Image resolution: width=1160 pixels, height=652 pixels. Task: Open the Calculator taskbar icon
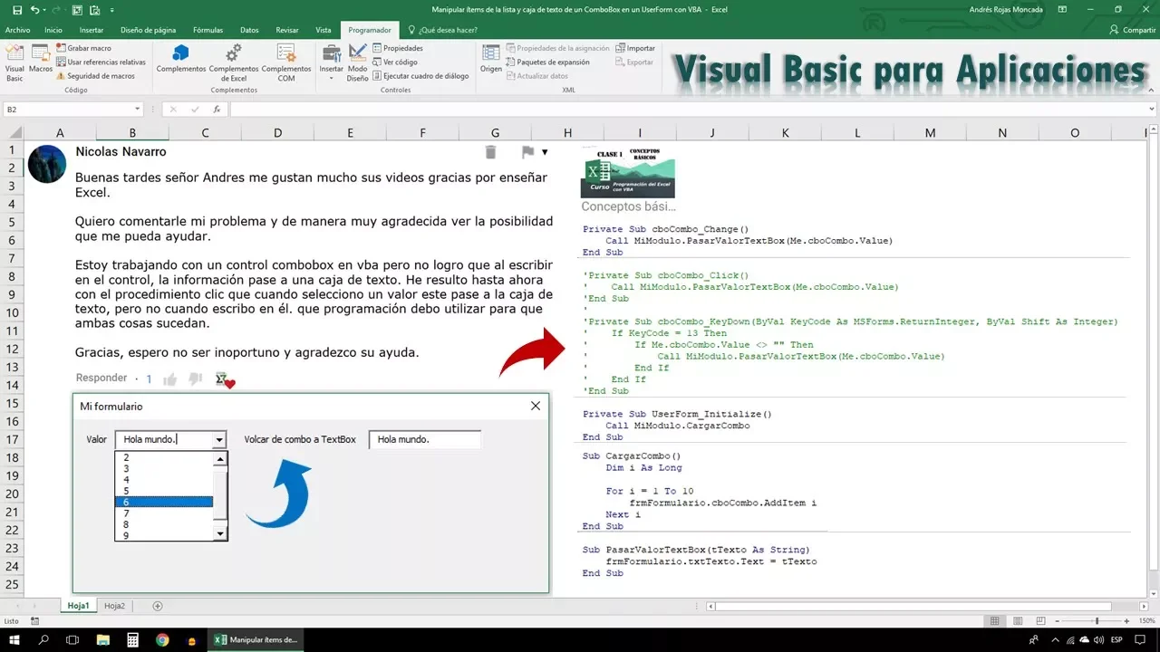132,639
